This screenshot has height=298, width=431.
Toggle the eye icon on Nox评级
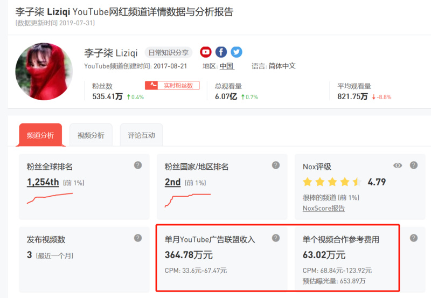pos(398,165)
